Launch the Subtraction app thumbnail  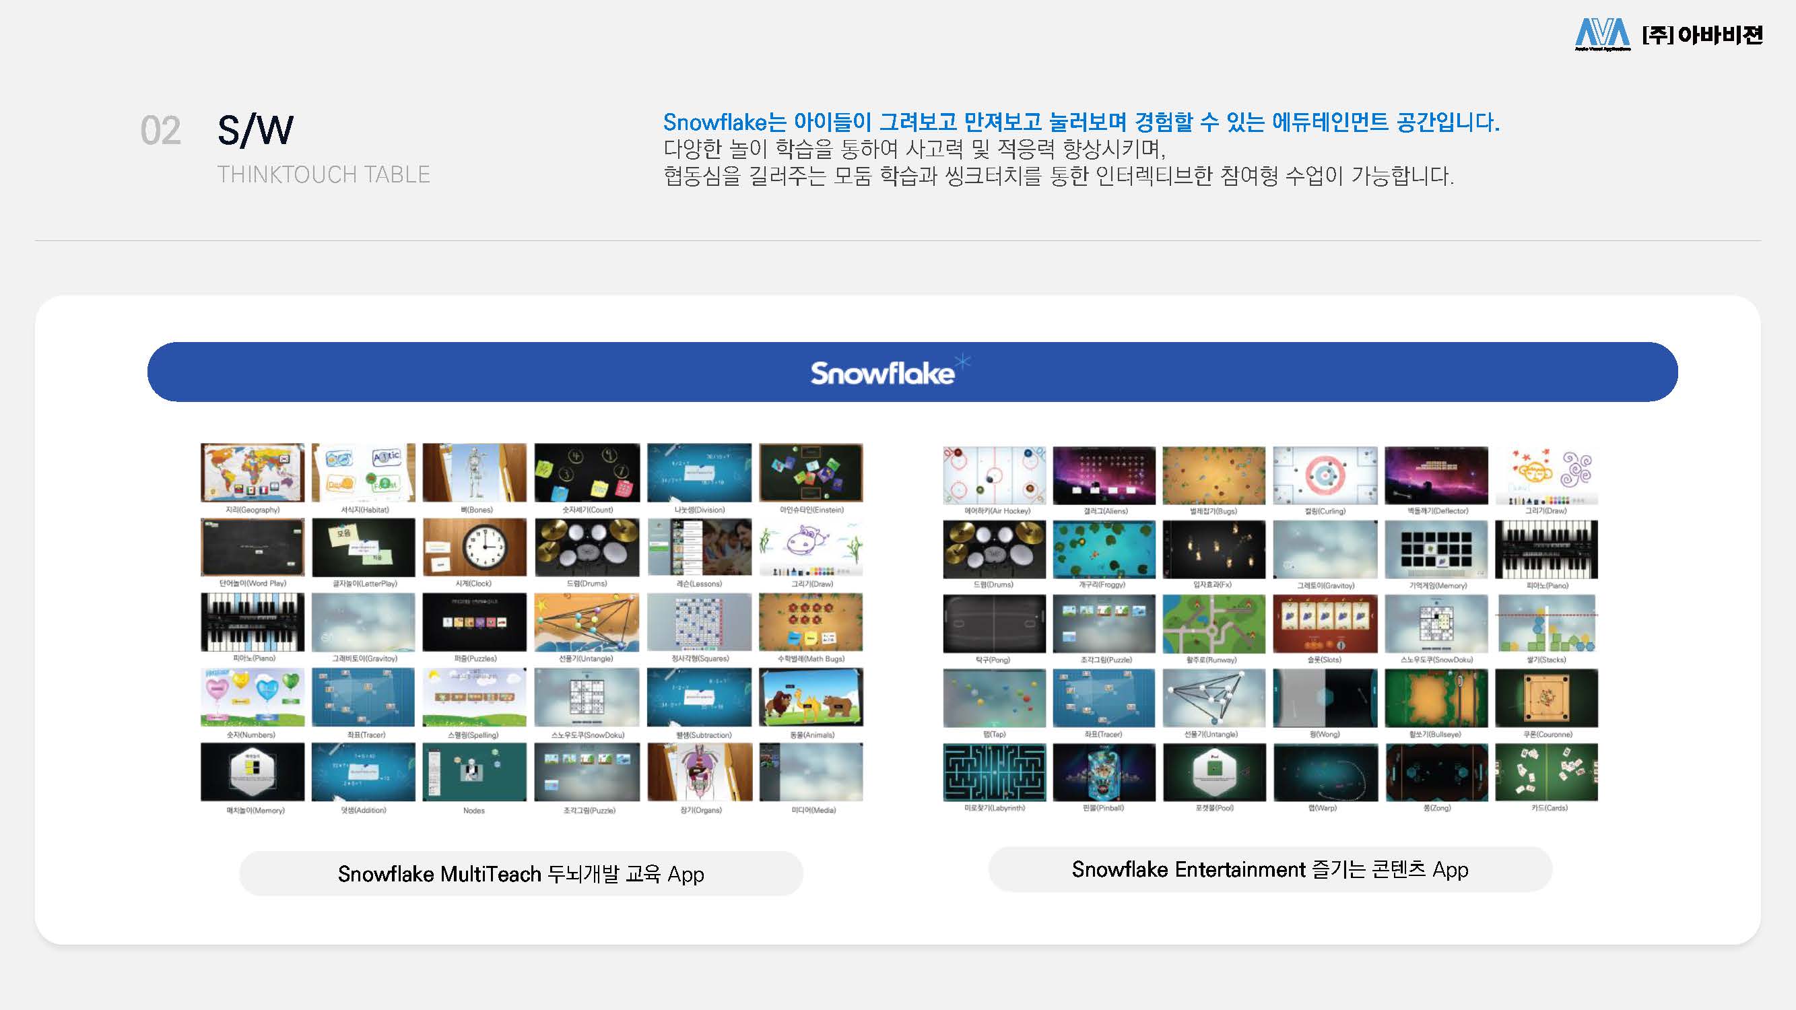[699, 697]
